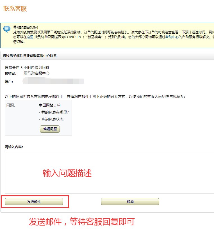
Task: Click the 发送邮件 send email button
Action: point(34,201)
